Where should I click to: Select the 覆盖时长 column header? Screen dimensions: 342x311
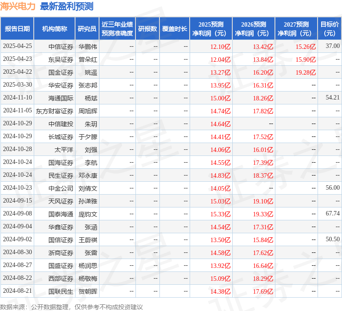tap(175, 29)
